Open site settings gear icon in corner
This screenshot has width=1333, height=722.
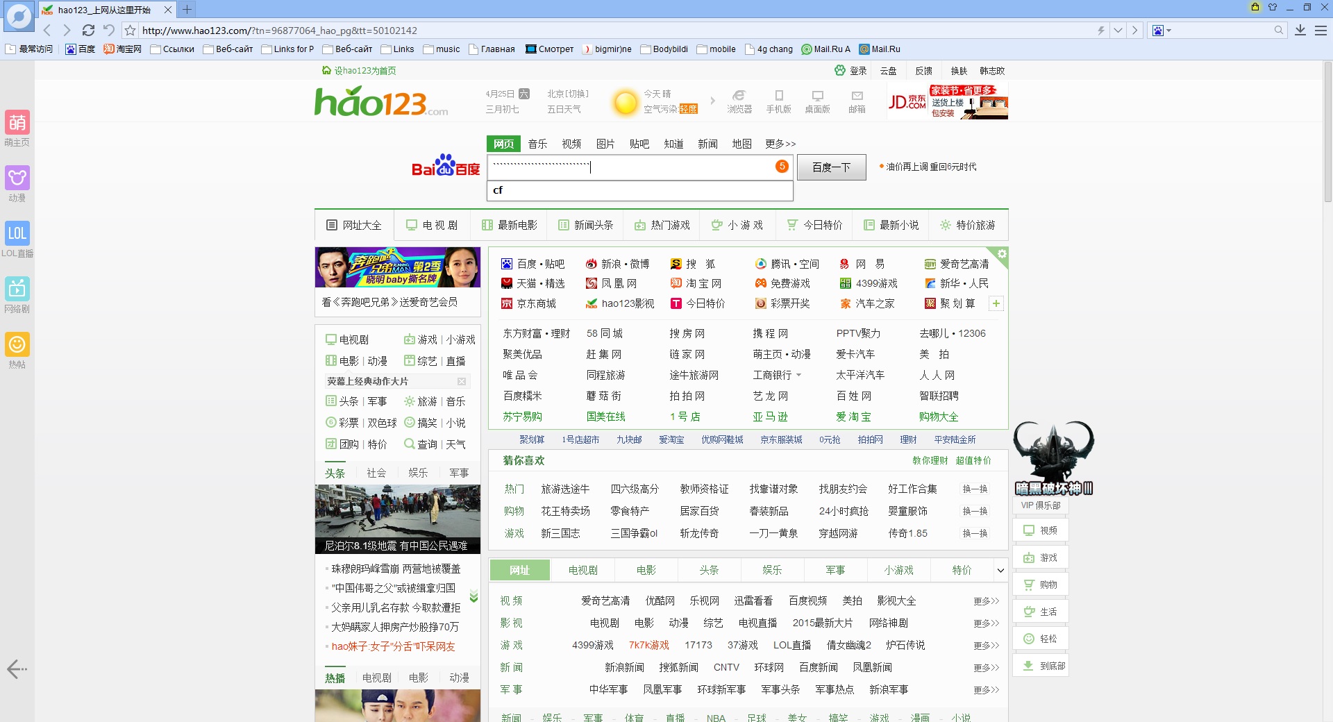pos(1001,254)
